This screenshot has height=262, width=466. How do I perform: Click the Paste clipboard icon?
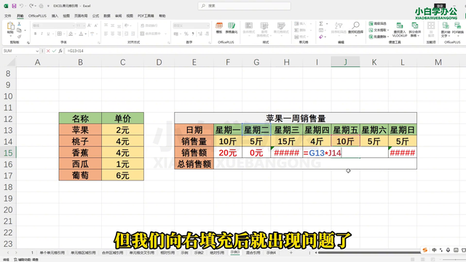click(x=10, y=26)
